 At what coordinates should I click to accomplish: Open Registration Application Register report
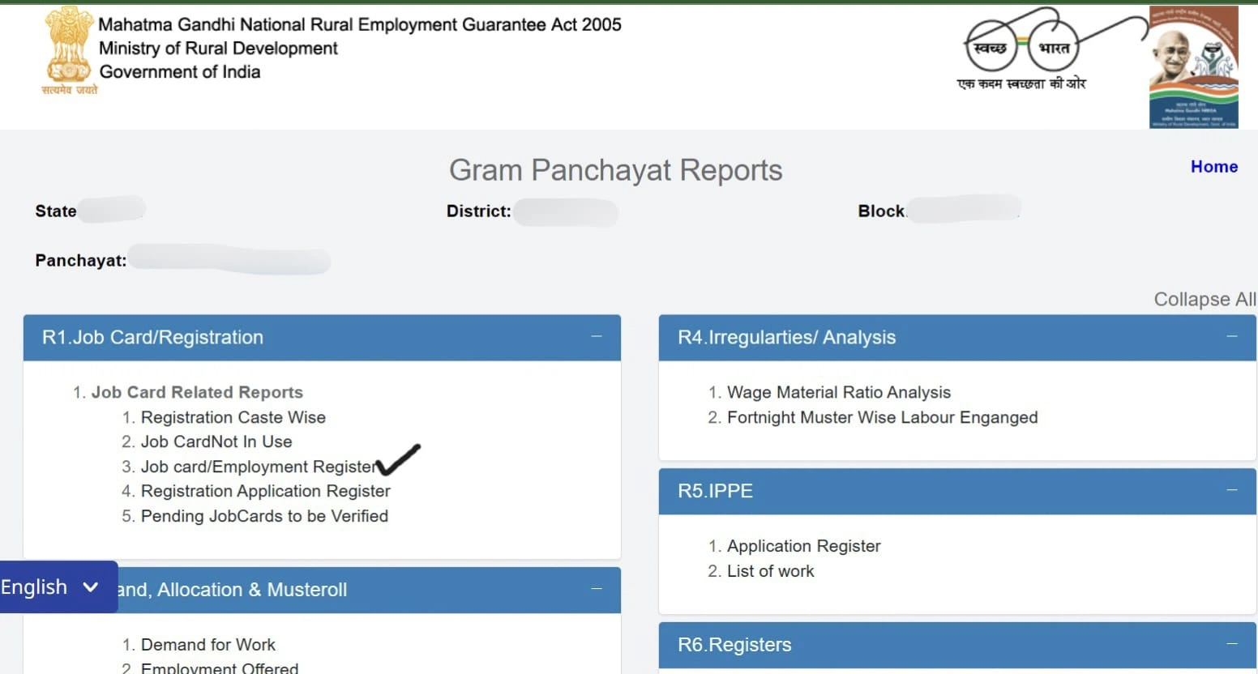(x=265, y=491)
